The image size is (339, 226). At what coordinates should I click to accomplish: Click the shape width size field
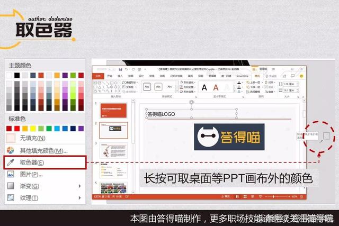pyautogui.click(x=290, y=91)
